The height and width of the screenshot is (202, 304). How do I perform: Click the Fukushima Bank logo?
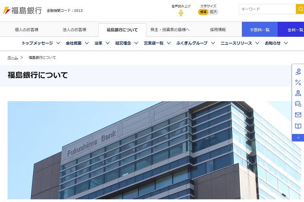pyautogui.click(x=22, y=10)
